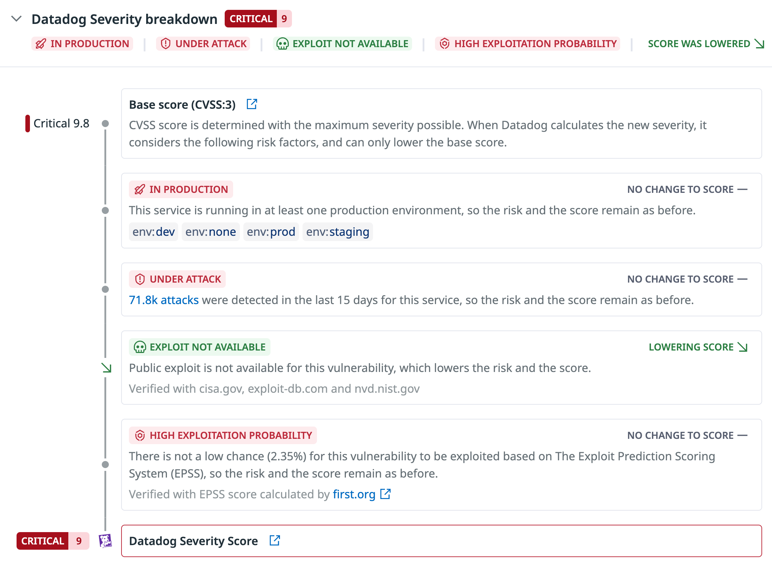This screenshot has width=772, height=568.
Task: Click skull icon in header EXPLOIT NOT AVAILABLE tag
Action: 282,44
